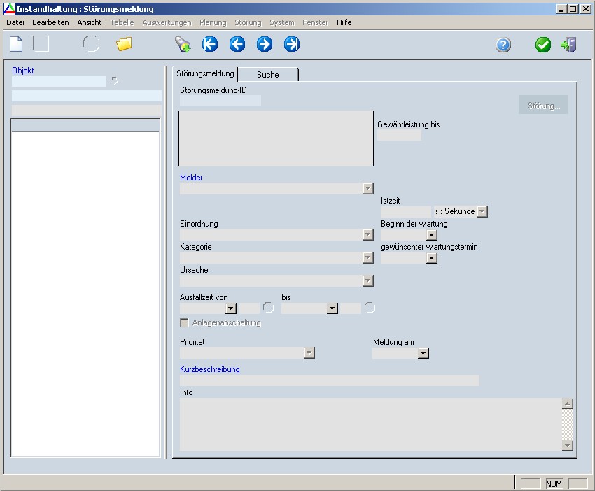The height and width of the screenshot is (491, 595).
Task: Click the exit door icon
Action: click(568, 45)
